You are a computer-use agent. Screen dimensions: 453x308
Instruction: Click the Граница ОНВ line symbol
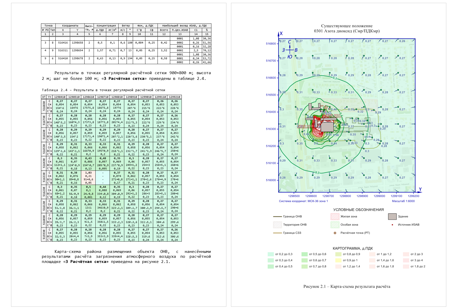[277, 217]
